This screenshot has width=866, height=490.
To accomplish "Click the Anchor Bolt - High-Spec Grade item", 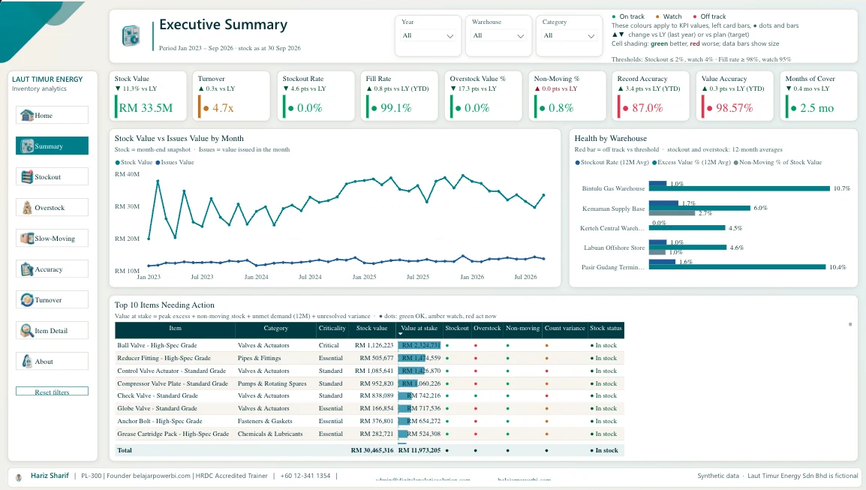I will click(160, 421).
